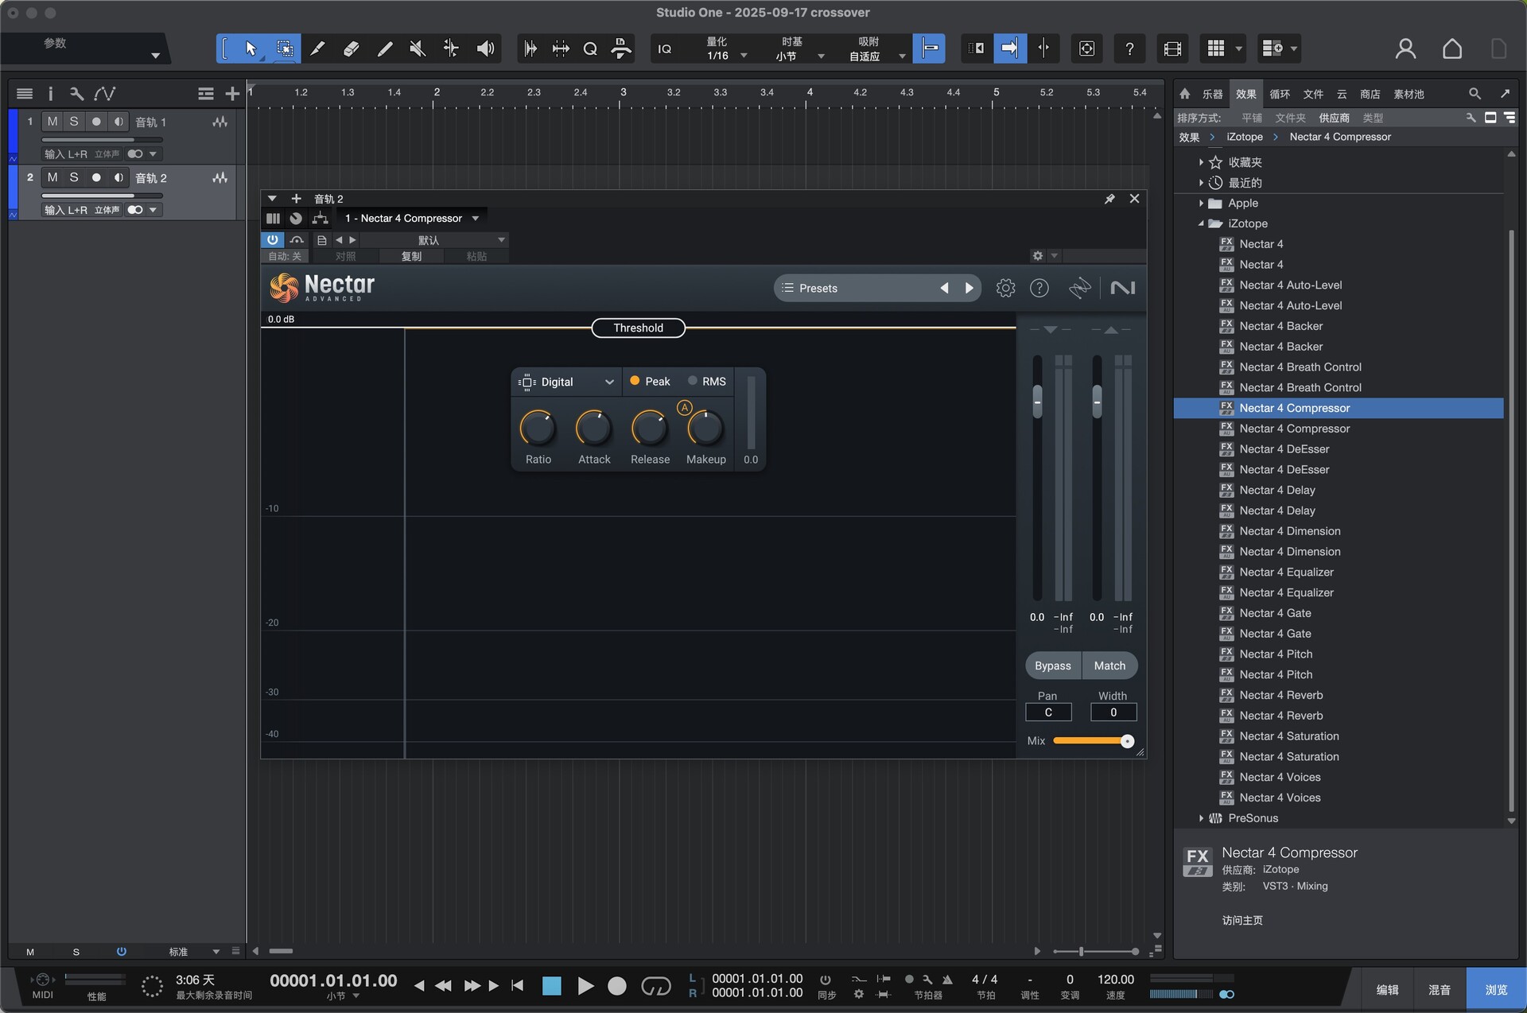The image size is (1527, 1013).
Task: Toggle the IQ quantize button
Action: tap(665, 49)
